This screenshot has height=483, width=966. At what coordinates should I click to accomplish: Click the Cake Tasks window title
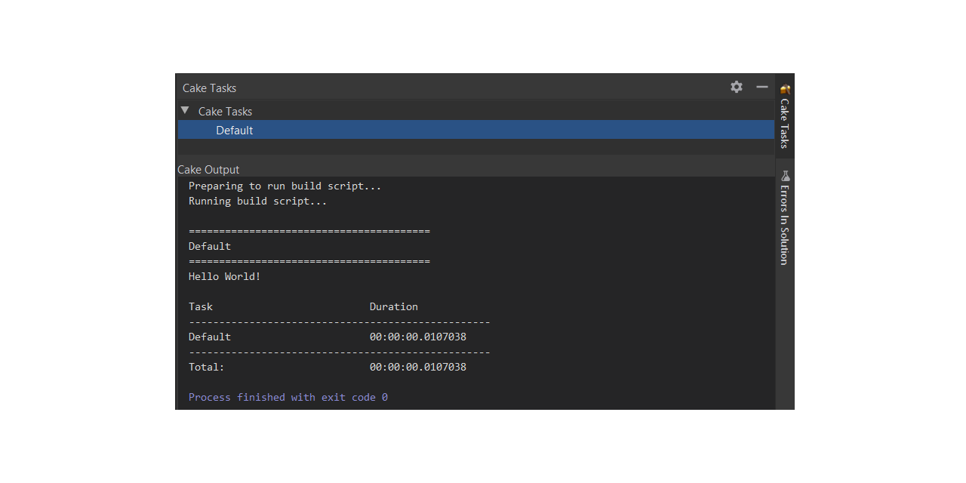[209, 88]
